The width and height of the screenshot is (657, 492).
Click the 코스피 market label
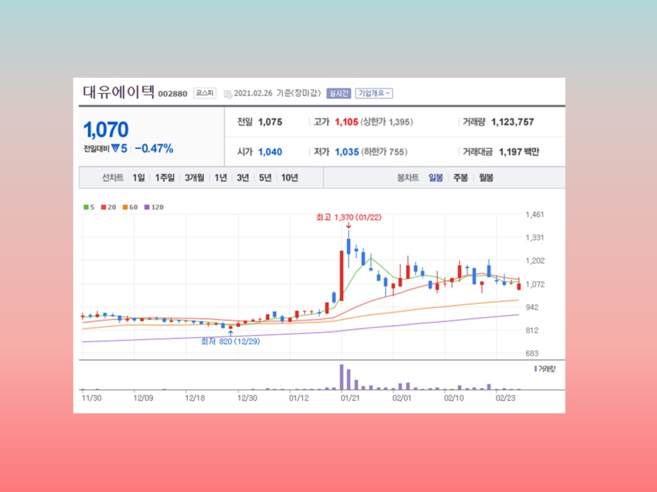tap(204, 93)
